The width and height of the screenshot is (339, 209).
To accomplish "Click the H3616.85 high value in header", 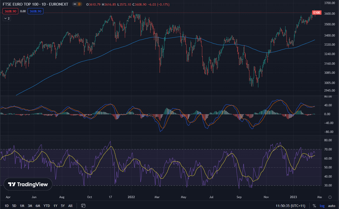I will [109, 5].
